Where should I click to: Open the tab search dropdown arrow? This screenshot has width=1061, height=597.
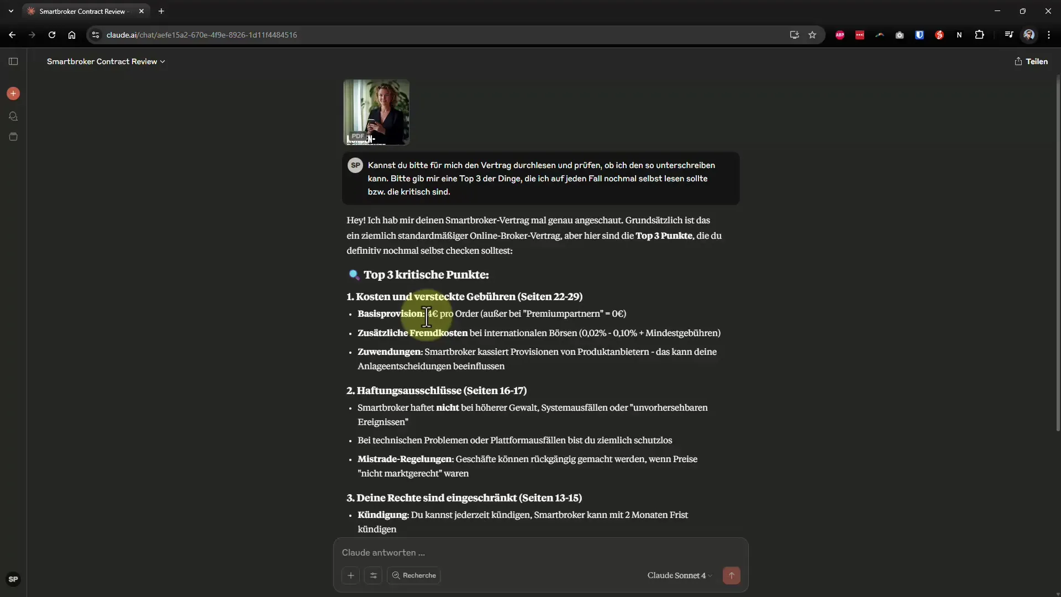[11, 11]
